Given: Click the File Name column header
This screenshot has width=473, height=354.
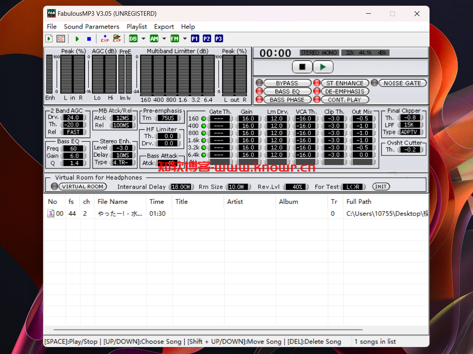Looking at the screenshot, I should (x=121, y=201).
